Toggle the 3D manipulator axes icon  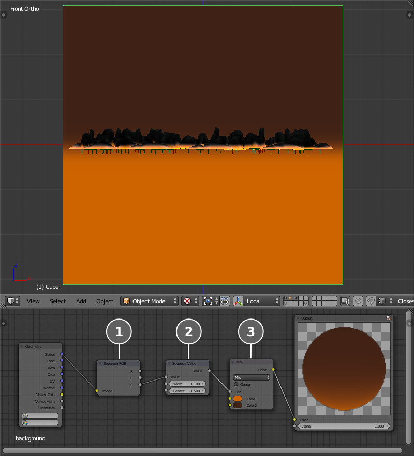click(x=239, y=301)
